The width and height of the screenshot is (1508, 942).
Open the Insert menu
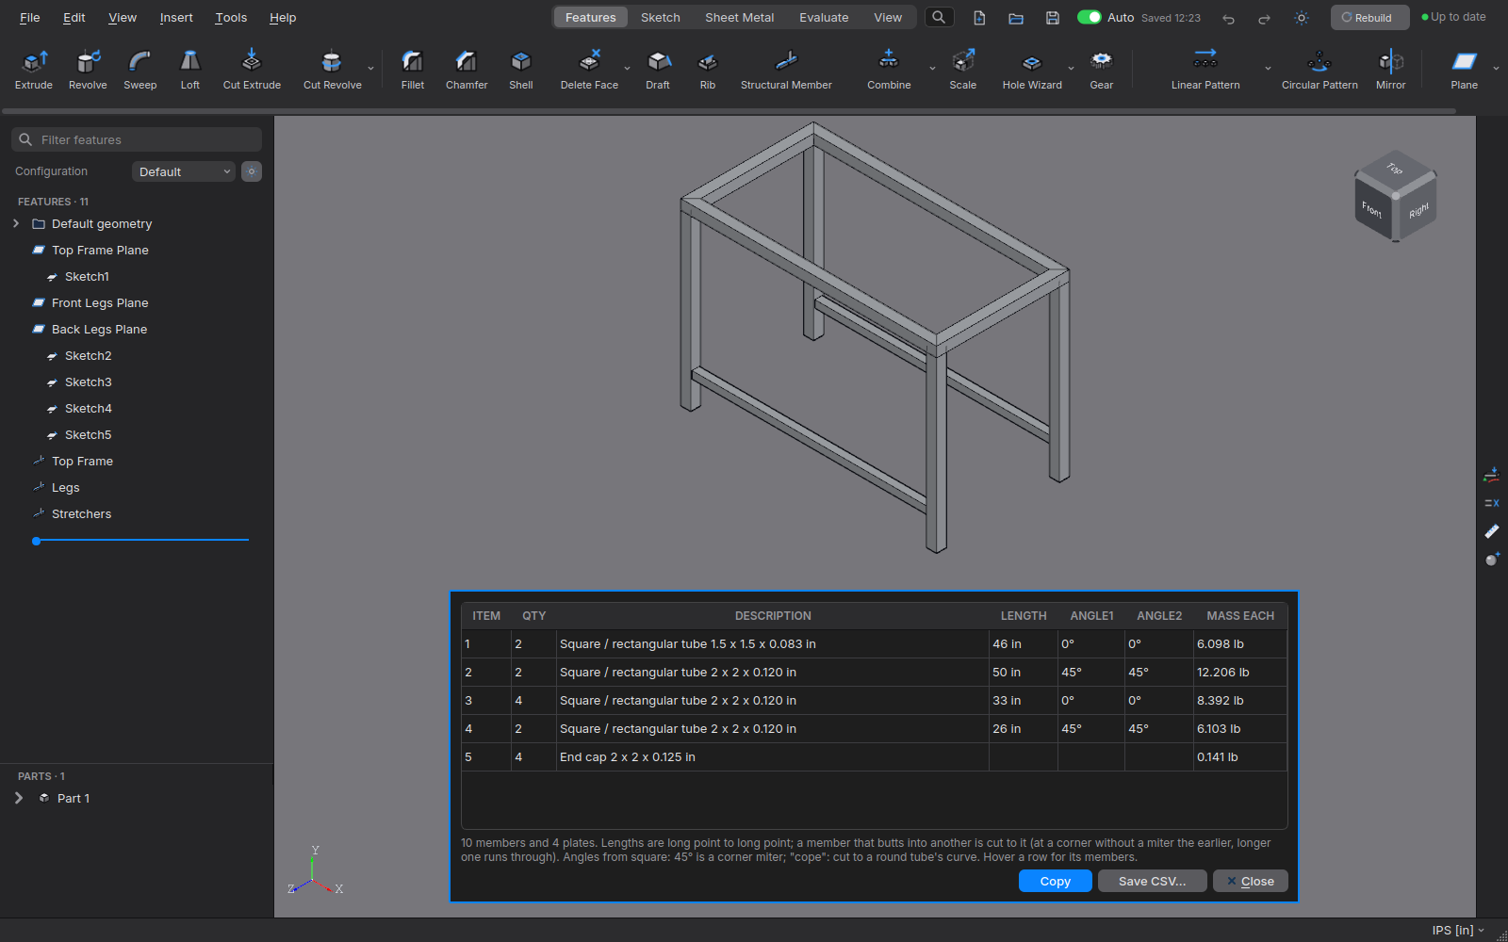tap(176, 17)
